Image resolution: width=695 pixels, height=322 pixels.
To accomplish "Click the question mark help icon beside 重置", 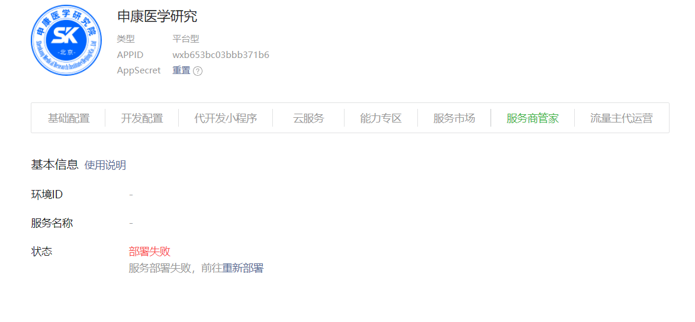I will (198, 71).
